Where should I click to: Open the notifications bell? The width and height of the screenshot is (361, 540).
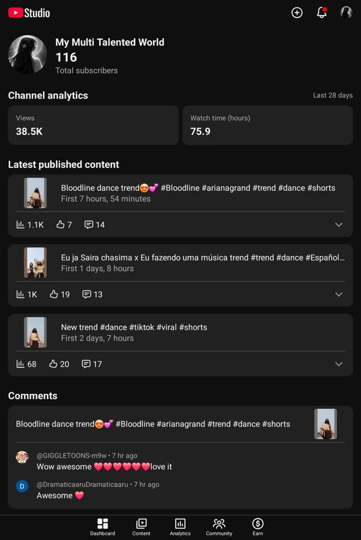point(322,13)
